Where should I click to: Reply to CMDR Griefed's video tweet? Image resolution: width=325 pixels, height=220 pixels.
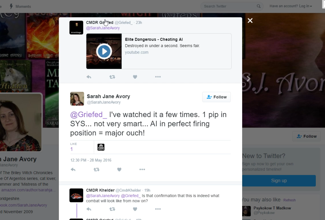coord(89,77)
